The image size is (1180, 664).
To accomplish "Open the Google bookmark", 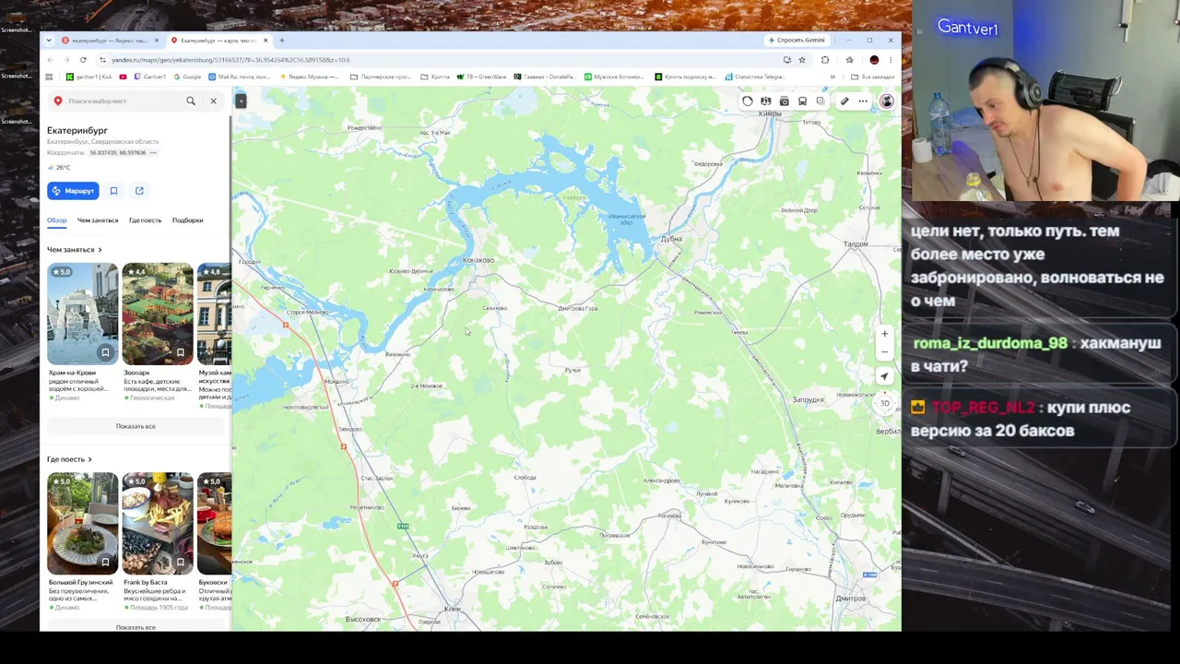I will point(187,77).
